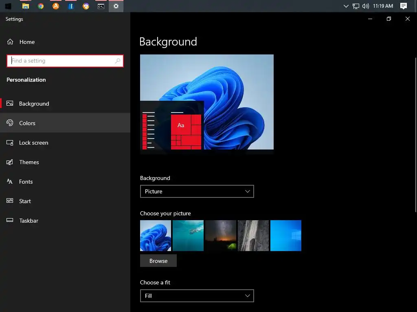
Task: Open the blue double-bar app on taskbar
Action: click(x=71, y=6)
